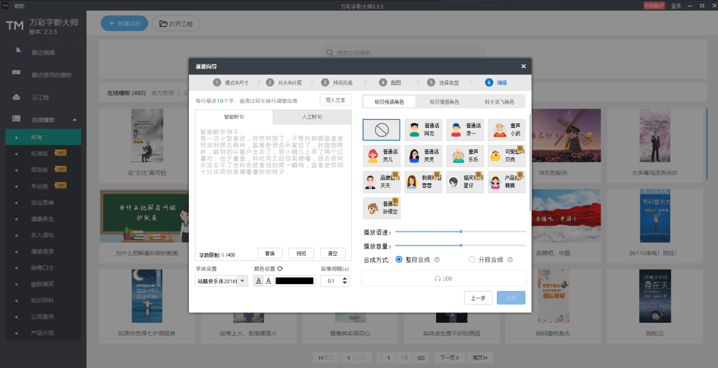The image size is (718, 368).
Task: Pick the 灵儿 Mandarin voice avatar
Action: click(373, 156)
